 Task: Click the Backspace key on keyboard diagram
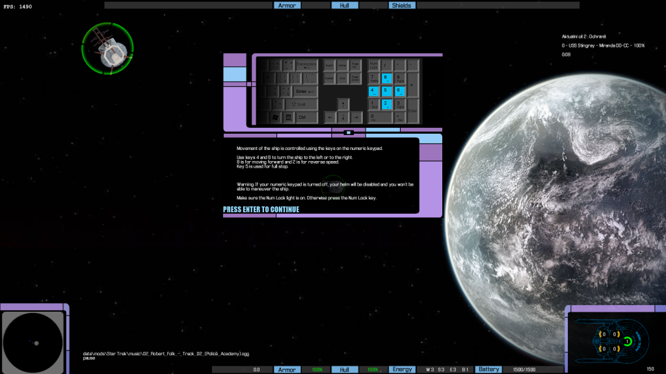tap(306, 66)
